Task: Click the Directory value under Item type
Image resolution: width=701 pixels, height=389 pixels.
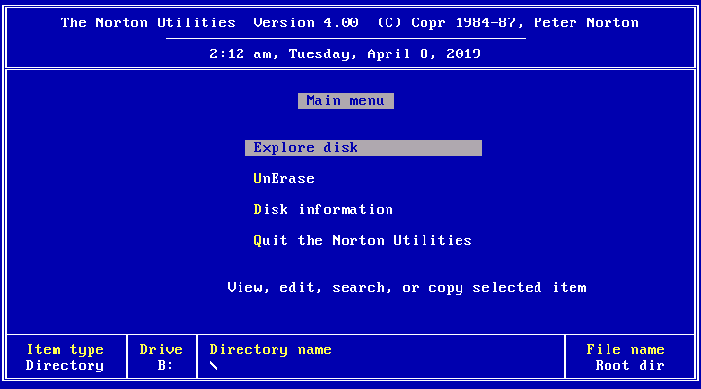Action: 65,366
